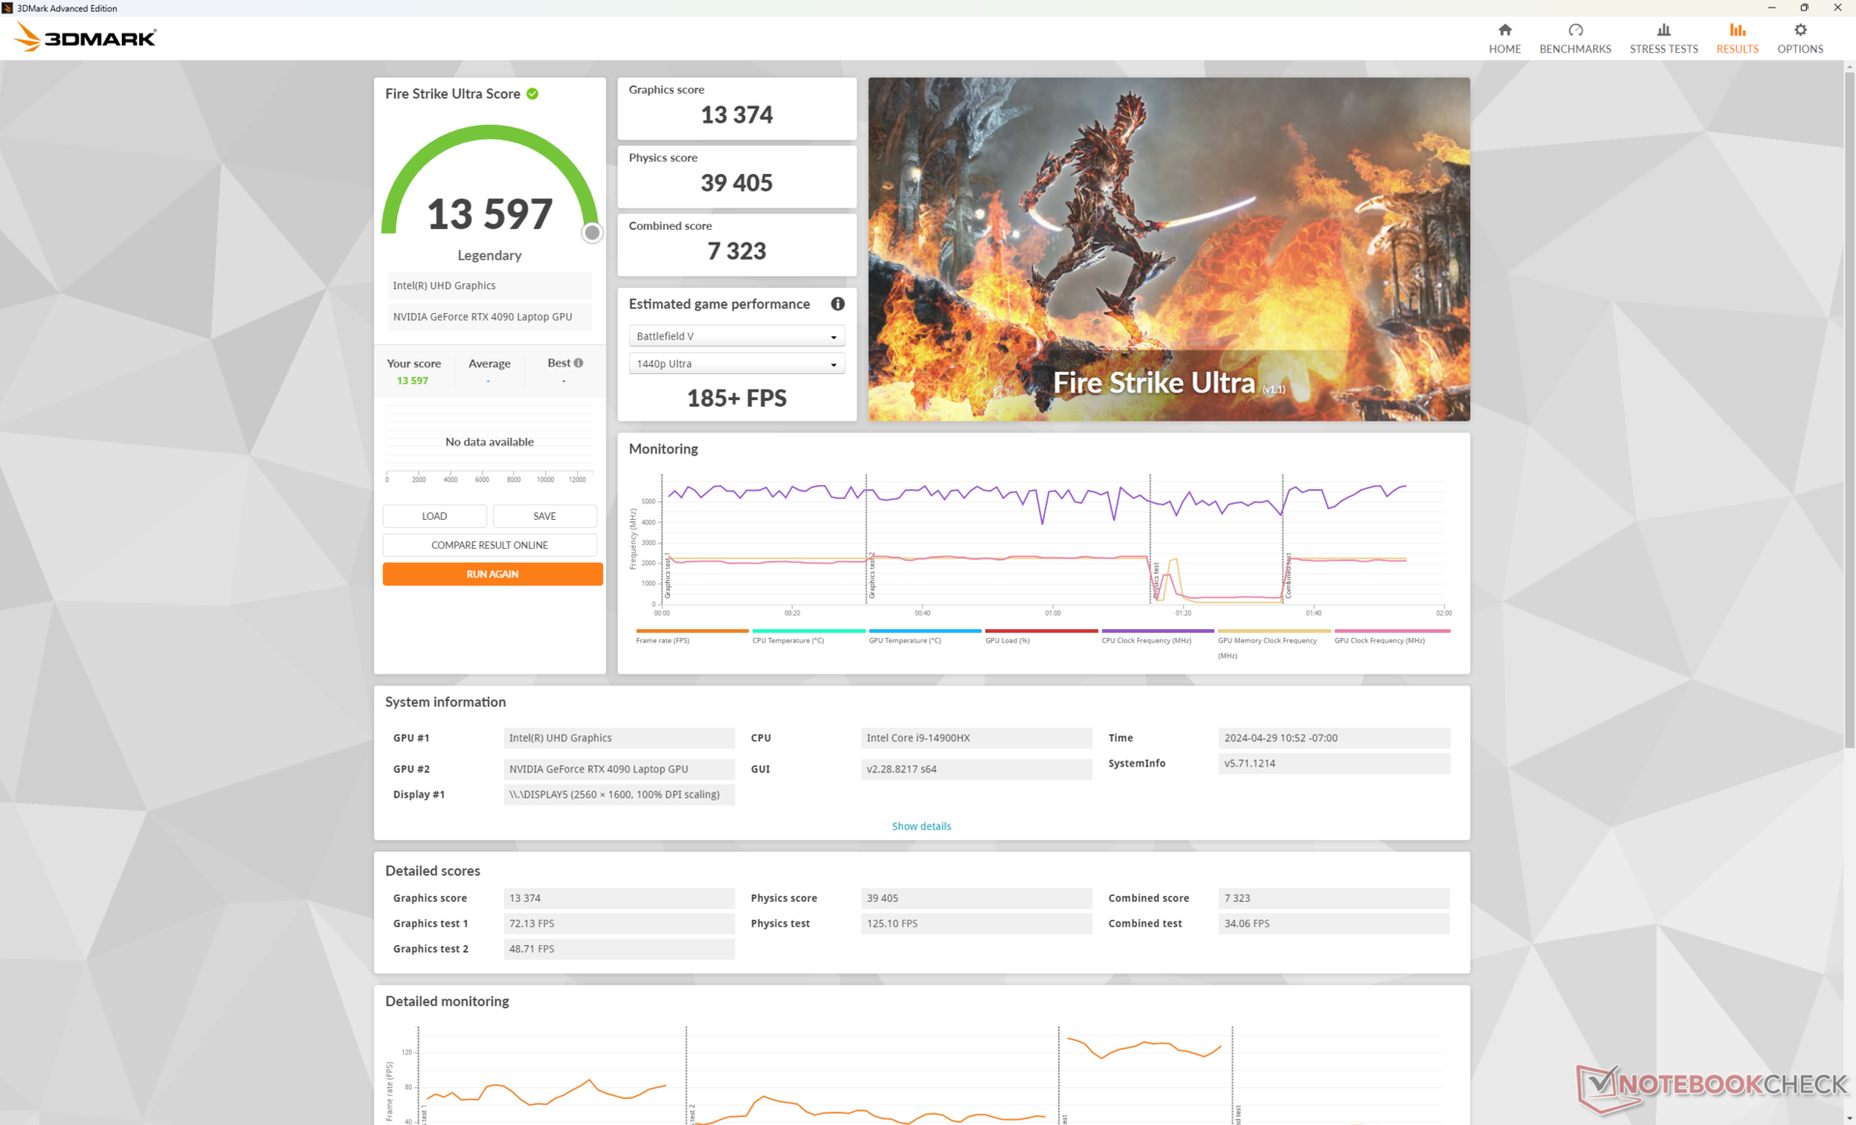Image resolution: width=1856 pixels, height=1125 pixels.
Task: Expand the Battlefield V game dropdown
Action: tap(736, 336)
